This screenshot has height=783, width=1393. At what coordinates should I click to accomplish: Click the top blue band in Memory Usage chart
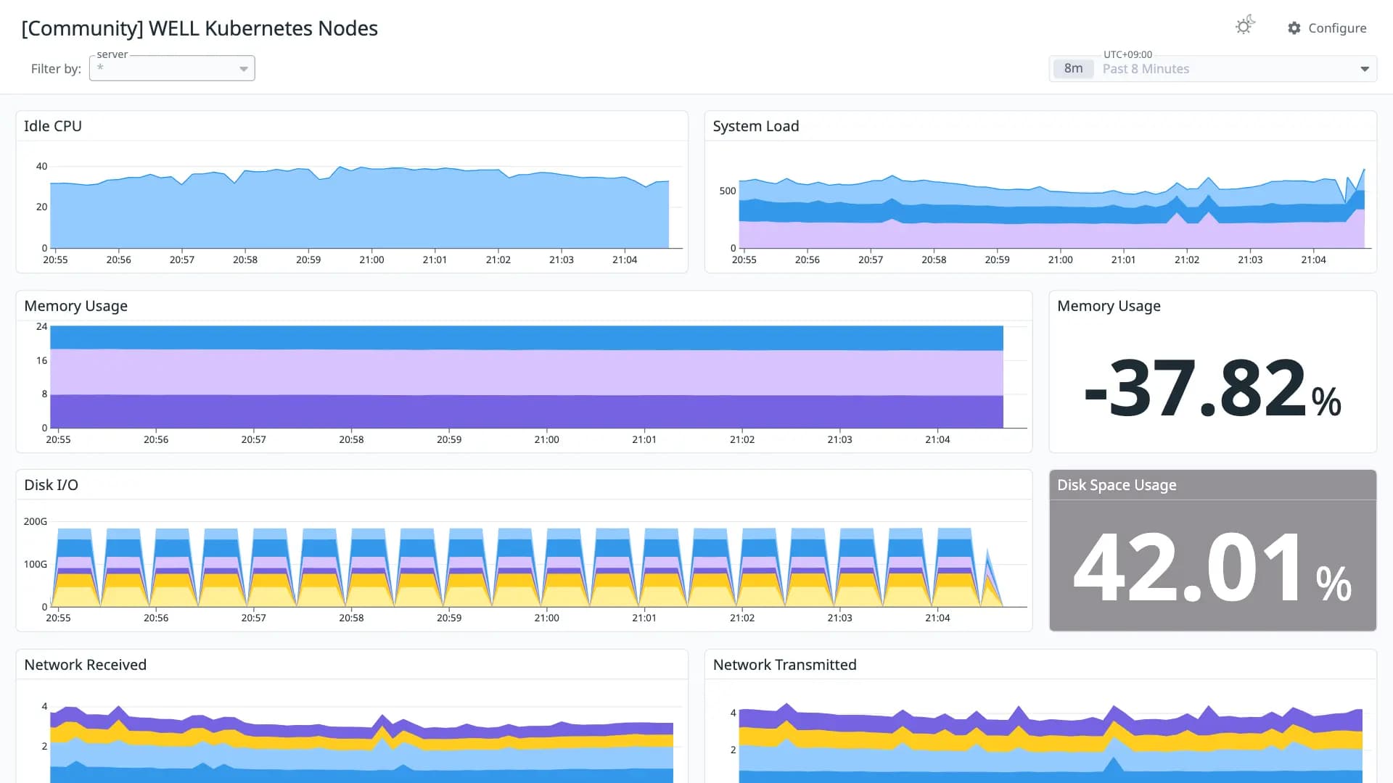[527, 338]
